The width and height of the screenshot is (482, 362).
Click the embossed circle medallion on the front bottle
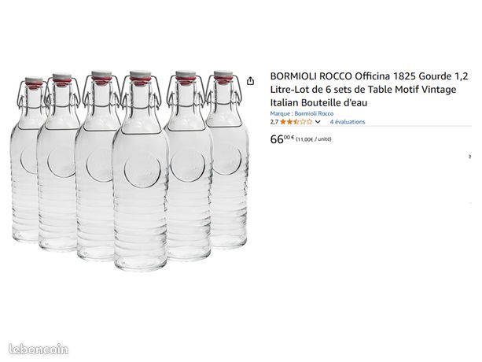[142, 170]
